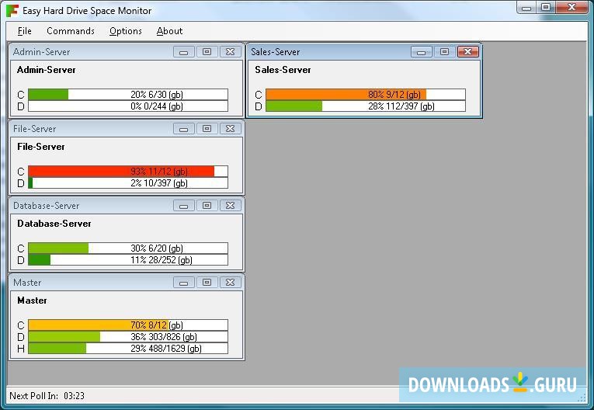The height and width of the screenshot is (410, 594).
Task: Minimize the main application window
Action: tap(526, 8)
